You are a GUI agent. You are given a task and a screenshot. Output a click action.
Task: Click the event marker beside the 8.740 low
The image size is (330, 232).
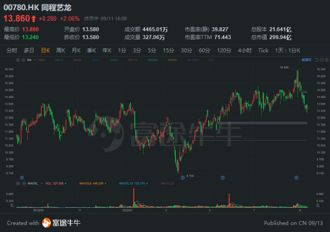pos(183,178)
